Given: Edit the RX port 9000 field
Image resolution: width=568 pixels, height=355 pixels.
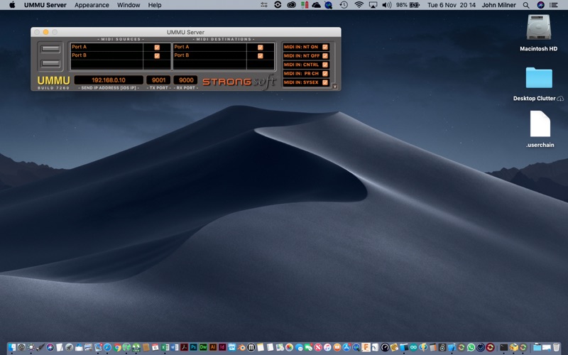Looking at the screenshot, I should click(x=185, y=80).
